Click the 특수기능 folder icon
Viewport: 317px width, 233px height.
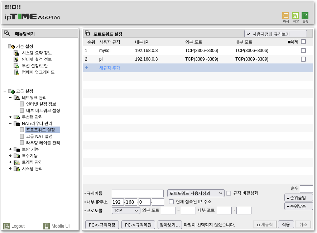[x=17, y=156]
